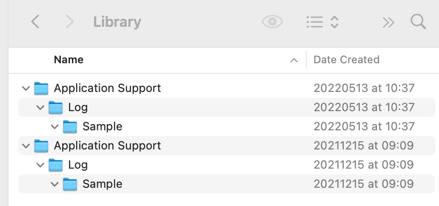Collapse Application Support folder created 20211215
439x206 pixels.
tap(25, 146)
